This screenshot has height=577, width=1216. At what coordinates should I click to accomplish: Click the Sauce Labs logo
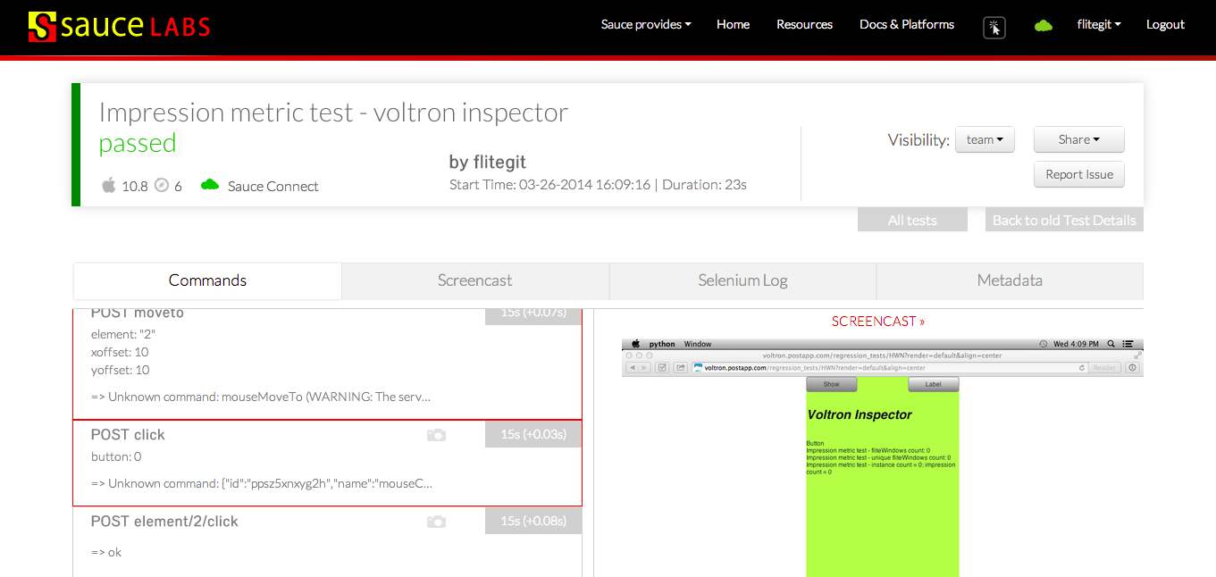(x=119, y=26)
